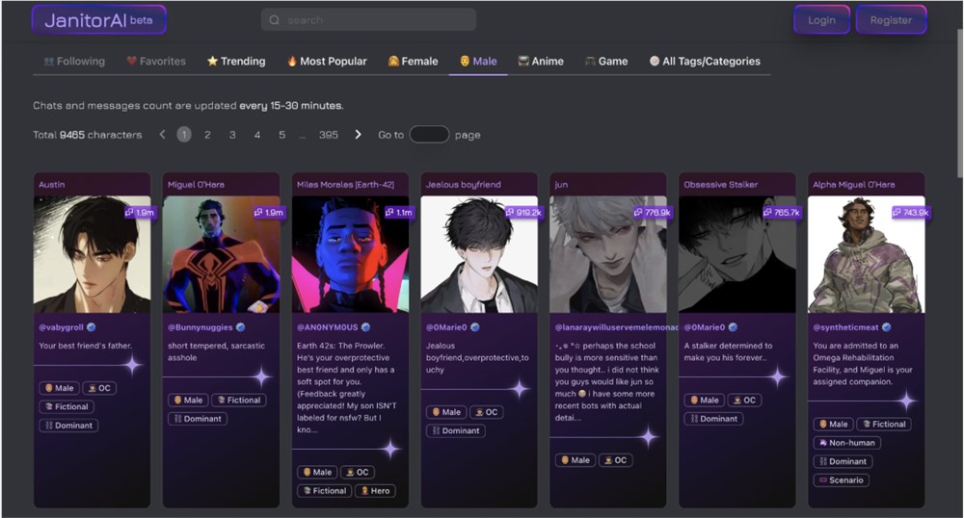
Task: Click the Scenario tag on Alpha Miguel card
Action: pyautogui.click(x=841, y=479)
